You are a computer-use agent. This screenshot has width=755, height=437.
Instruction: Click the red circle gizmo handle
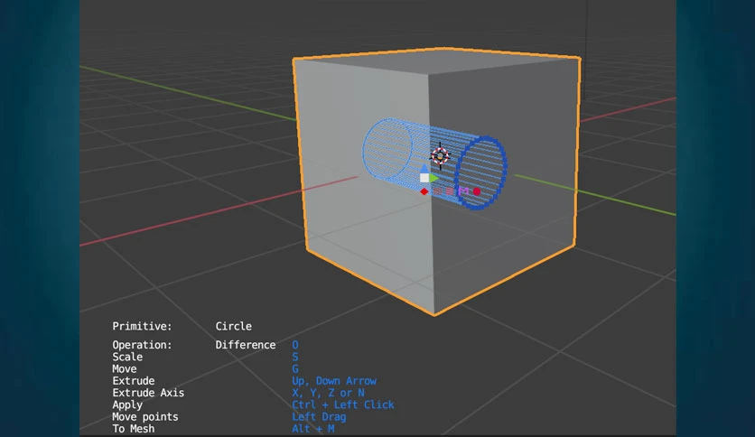[477, 191]
